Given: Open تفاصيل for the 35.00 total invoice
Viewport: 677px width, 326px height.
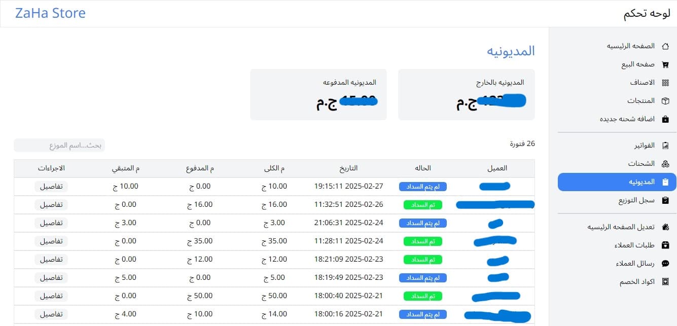Looking at the screenshot, I should (x=51, y=241).
